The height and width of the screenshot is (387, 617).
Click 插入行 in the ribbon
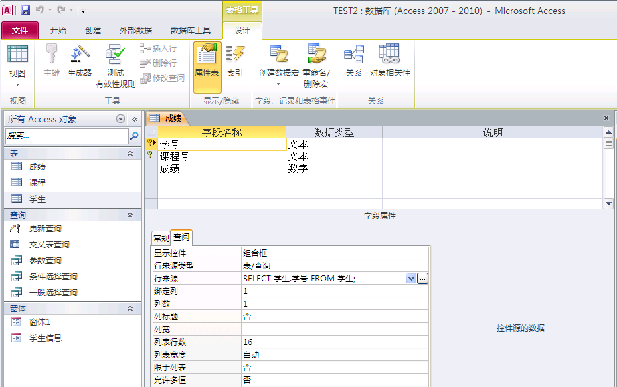point(158,49)
